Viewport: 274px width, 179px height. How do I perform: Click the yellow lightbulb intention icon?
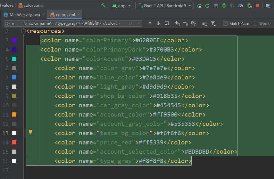(x=30, y=132)
